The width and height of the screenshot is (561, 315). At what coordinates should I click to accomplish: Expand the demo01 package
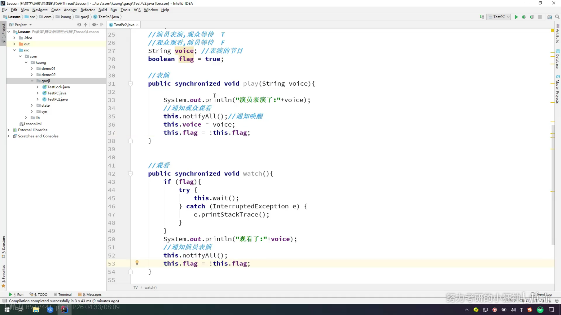pyautogui.click(x=32, y=69)
